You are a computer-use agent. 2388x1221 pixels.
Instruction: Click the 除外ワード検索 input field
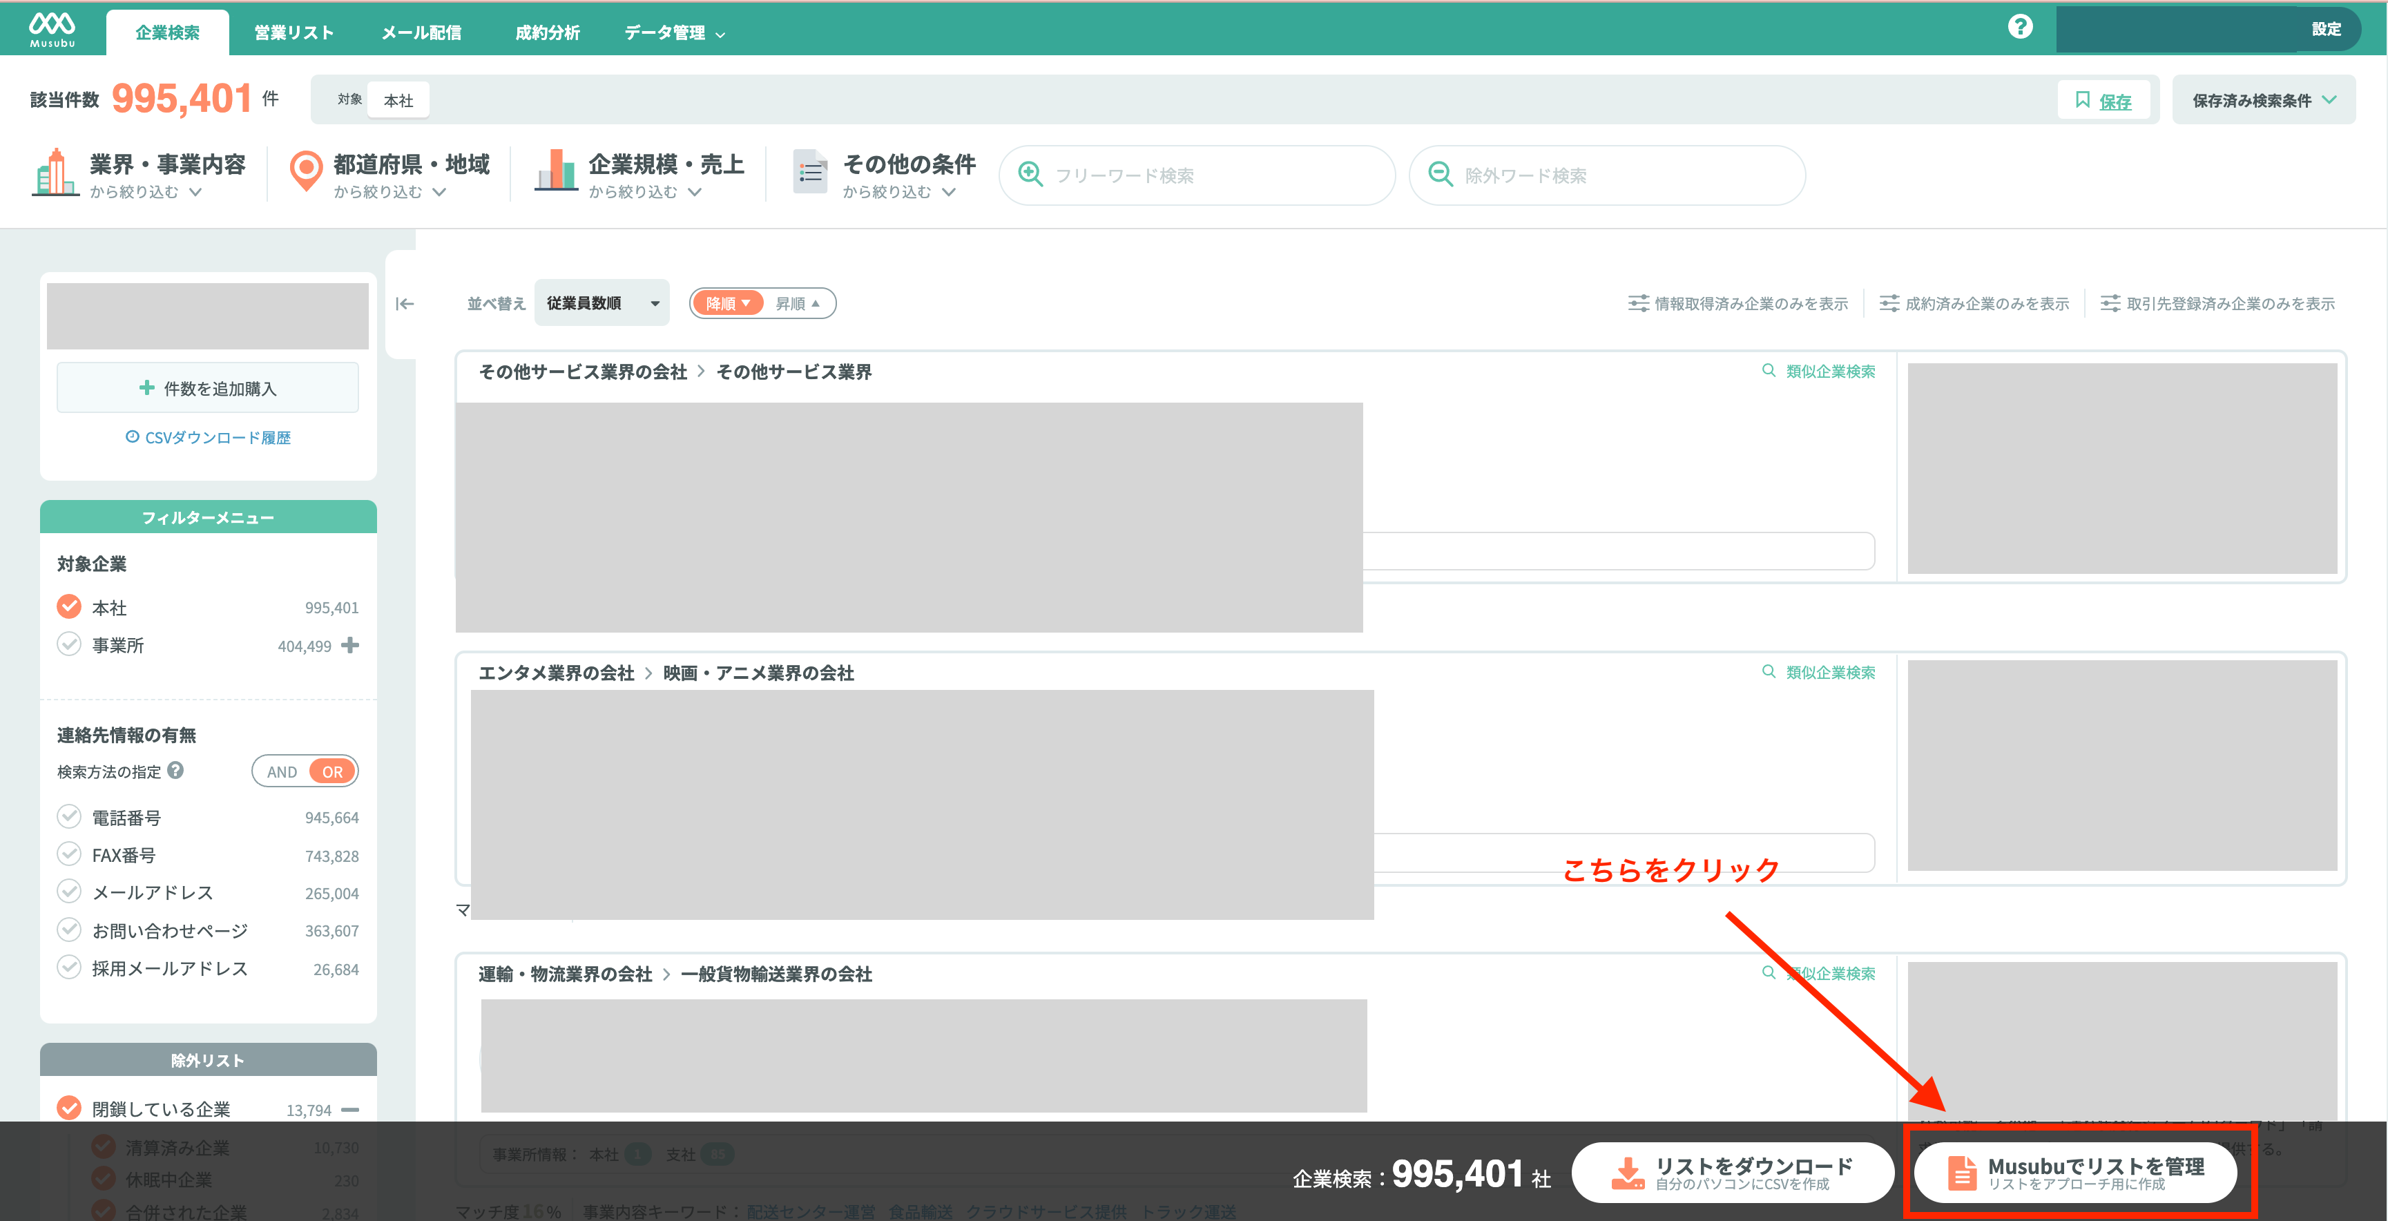coord(1606,175)
